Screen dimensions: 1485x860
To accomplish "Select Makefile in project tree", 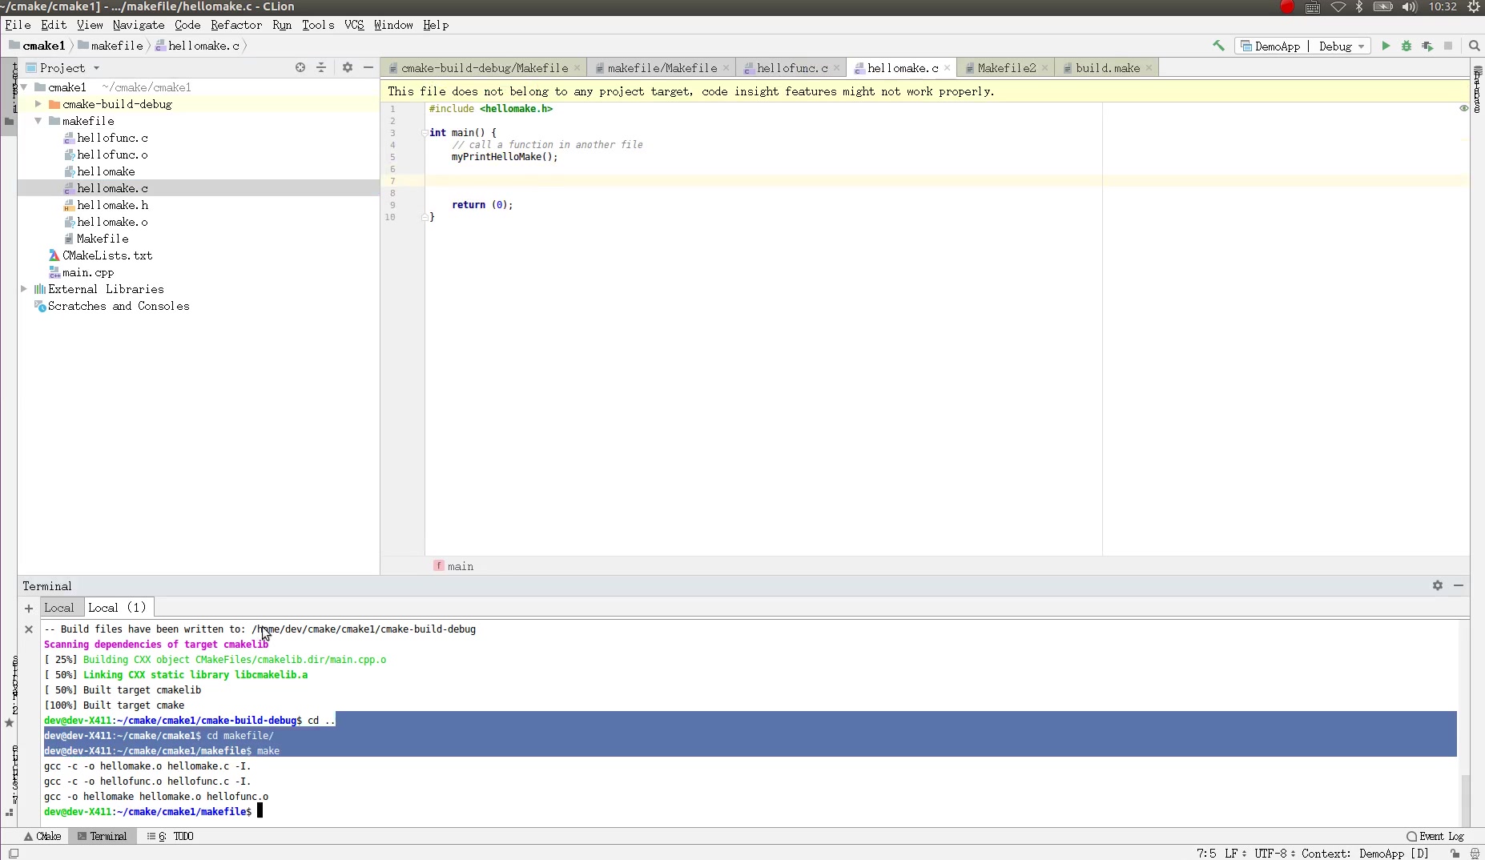I will [102, 239].
